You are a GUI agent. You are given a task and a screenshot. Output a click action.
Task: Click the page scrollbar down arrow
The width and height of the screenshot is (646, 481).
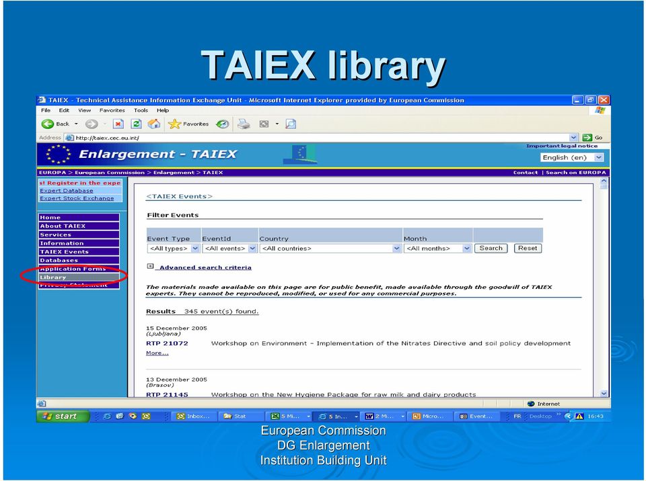tap(604, 394)
